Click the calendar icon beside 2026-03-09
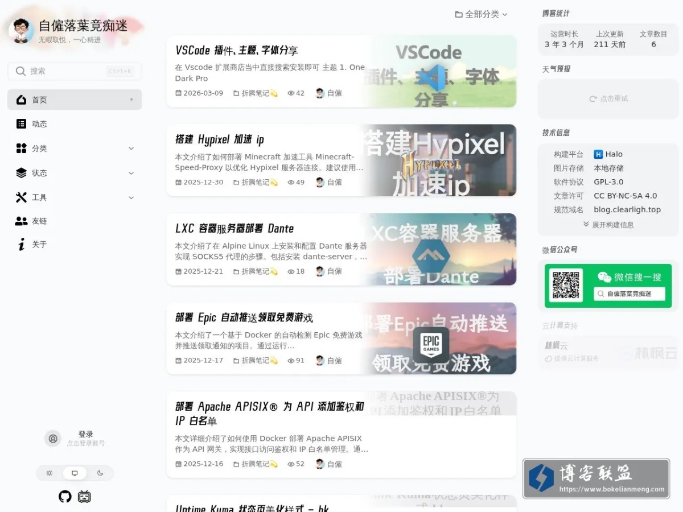683x512 pixels. tap(178, 93)
